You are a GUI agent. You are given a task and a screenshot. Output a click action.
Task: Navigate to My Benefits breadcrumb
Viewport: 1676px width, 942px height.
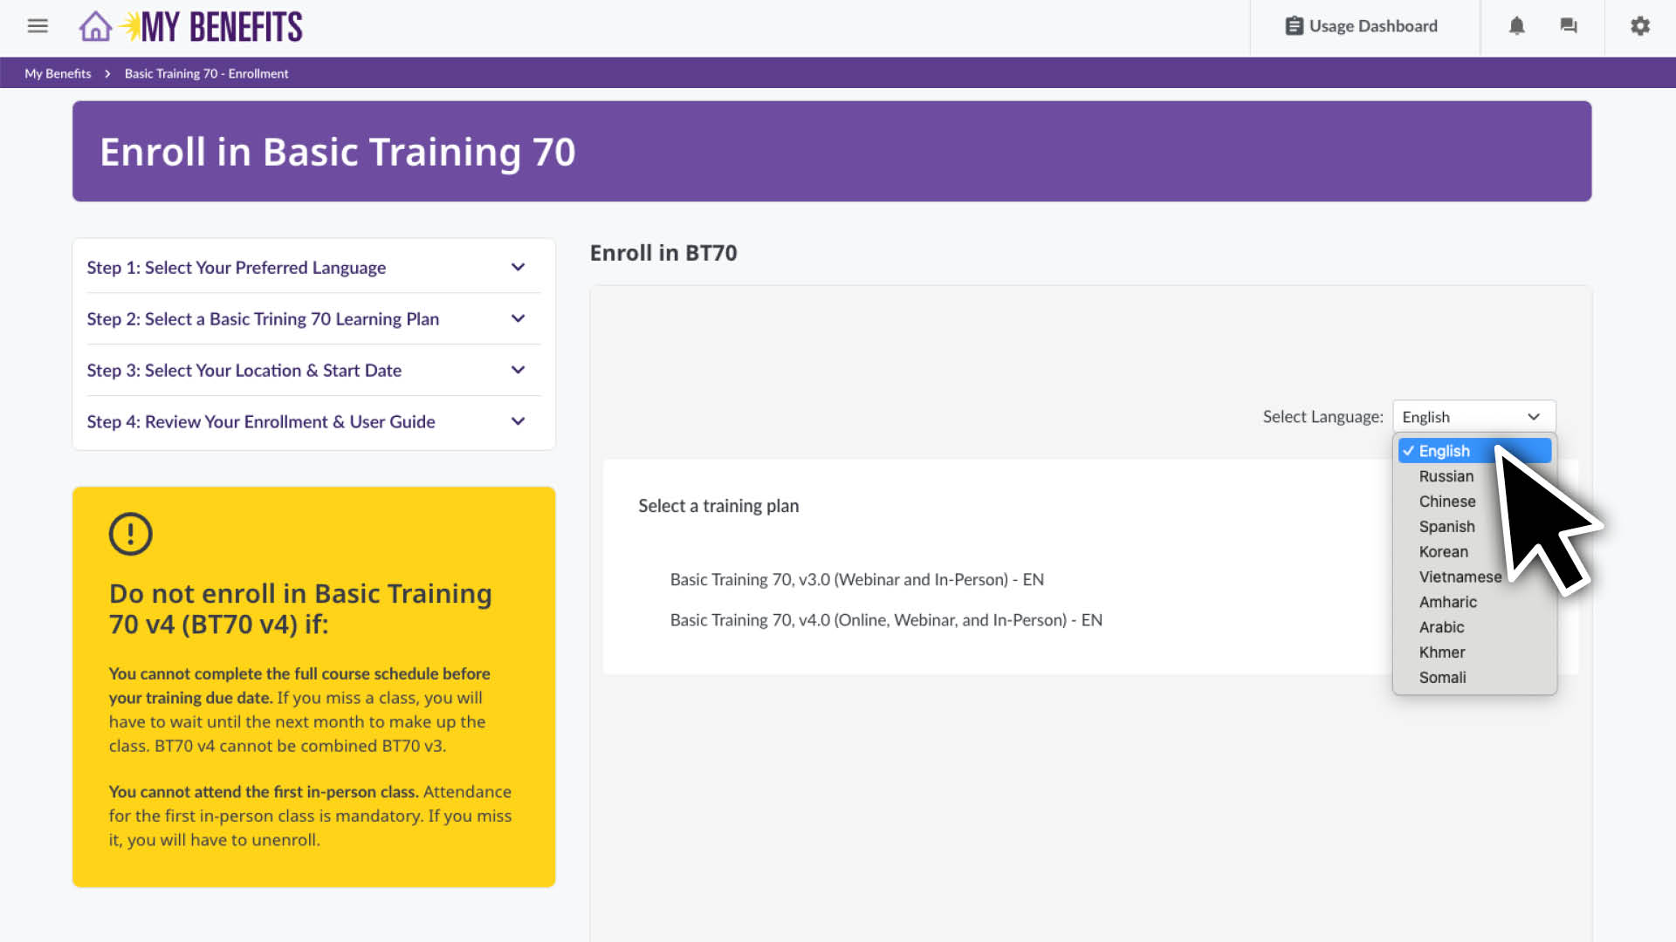coord(57,73)
